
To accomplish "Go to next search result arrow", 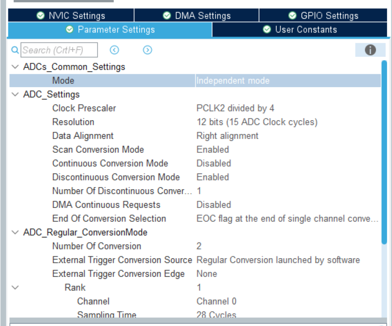I will (x=147, y=50).
